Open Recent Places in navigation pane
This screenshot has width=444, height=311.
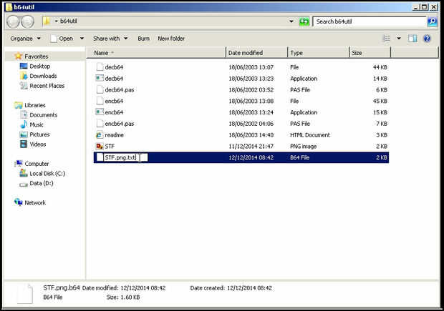47,86
